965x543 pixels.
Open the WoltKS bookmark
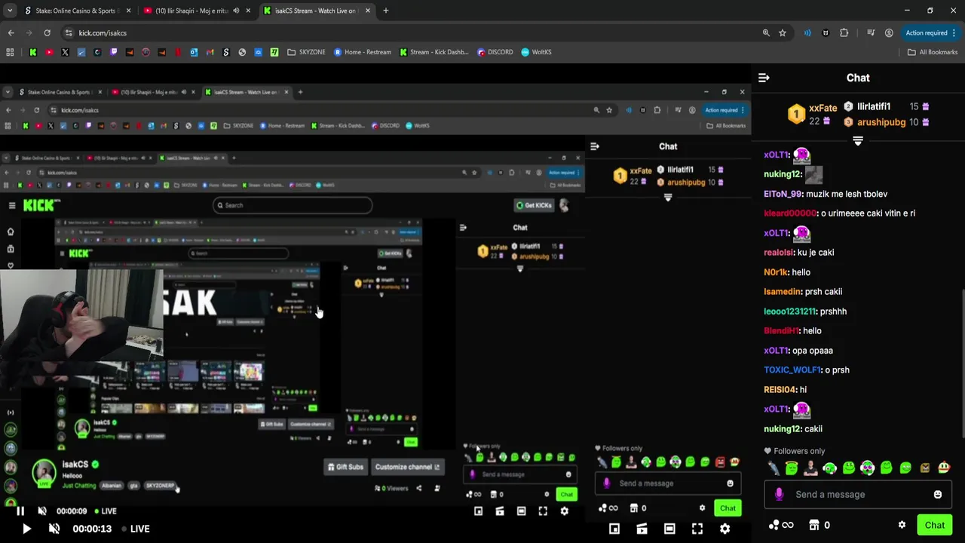536,52
